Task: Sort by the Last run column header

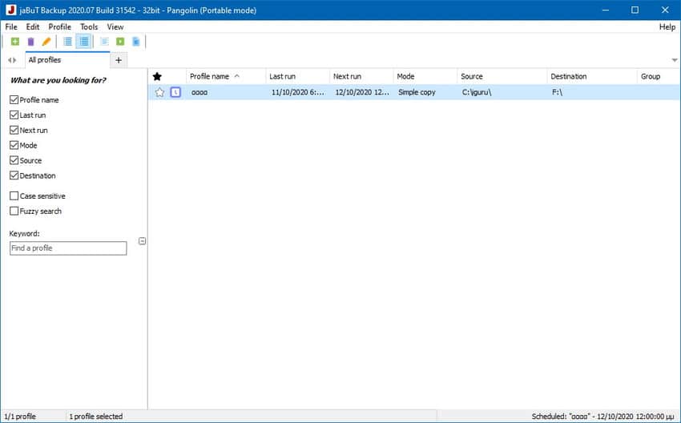Action: point(297,76)
